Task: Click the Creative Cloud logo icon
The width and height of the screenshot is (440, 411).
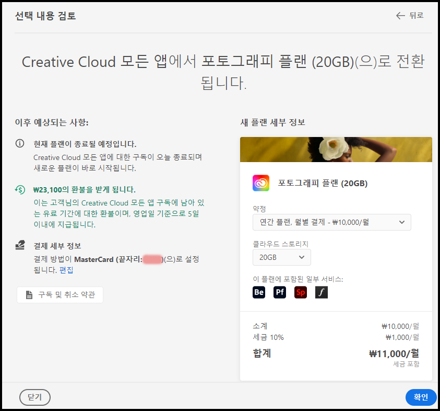Action: (x=261, y=183)
